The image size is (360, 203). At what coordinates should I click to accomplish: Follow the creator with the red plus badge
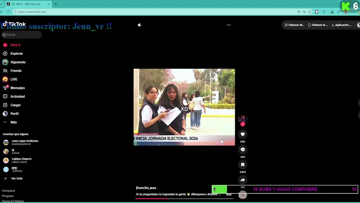tap(243, 124)
